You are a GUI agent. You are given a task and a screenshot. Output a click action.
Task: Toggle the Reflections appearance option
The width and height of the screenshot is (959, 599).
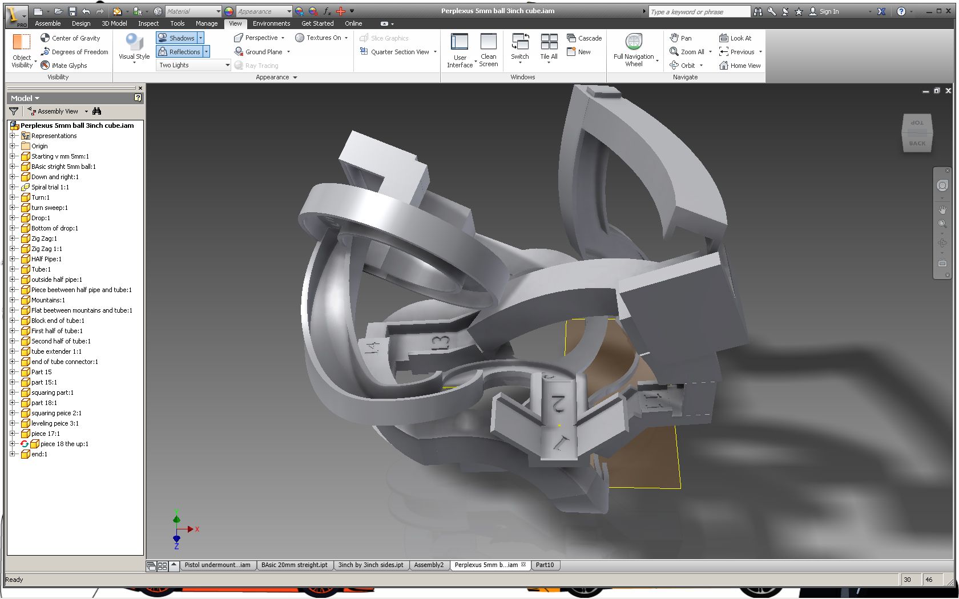[x=179, y=51]
